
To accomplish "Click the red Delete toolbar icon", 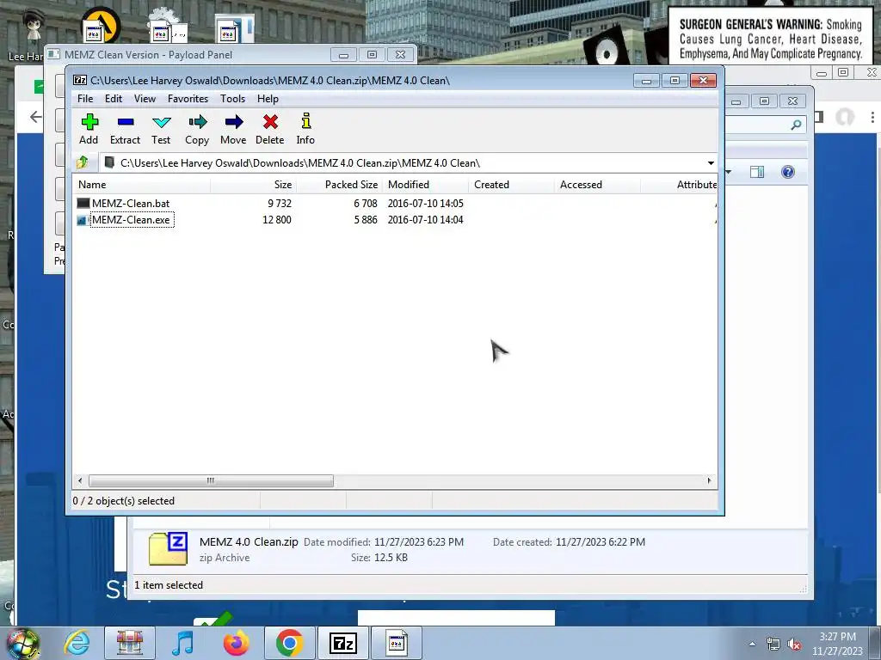I will click(x=269, y=129).
